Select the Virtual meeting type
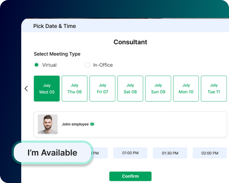 (x=37, y=65)
